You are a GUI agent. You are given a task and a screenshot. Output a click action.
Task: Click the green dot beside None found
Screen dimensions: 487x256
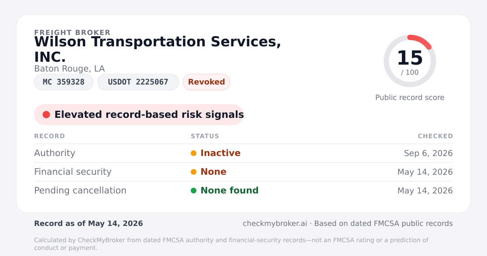[x=194, y=191]
